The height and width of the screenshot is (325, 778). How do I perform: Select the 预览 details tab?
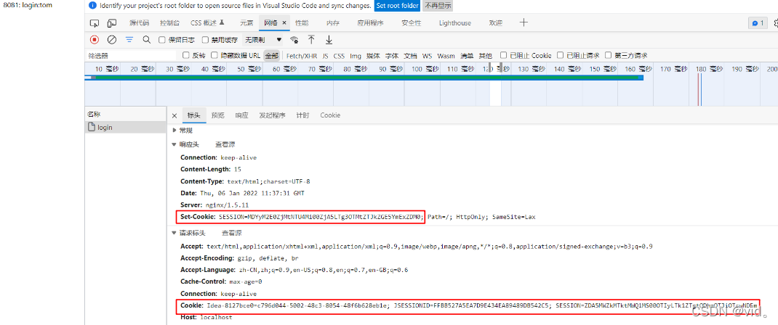[218, 116]
